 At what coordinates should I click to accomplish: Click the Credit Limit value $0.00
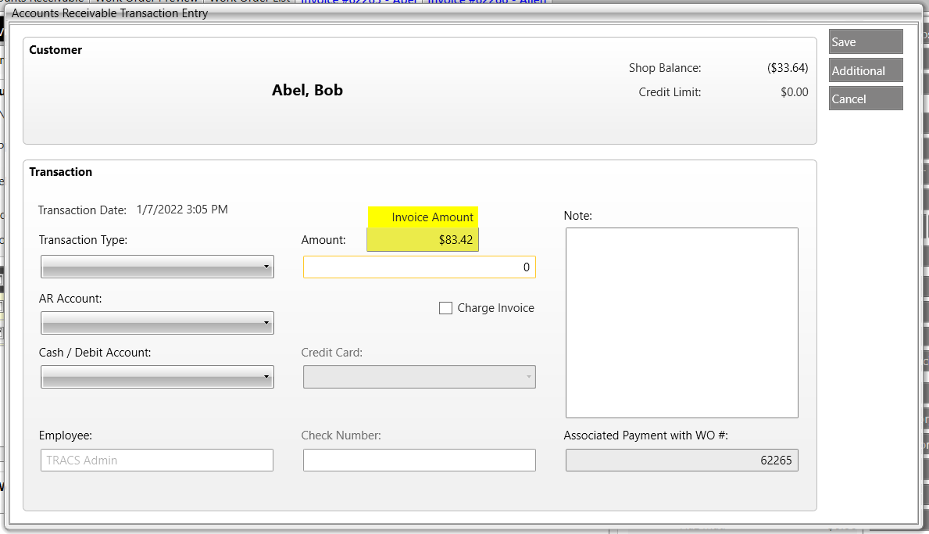coord(794,92)
